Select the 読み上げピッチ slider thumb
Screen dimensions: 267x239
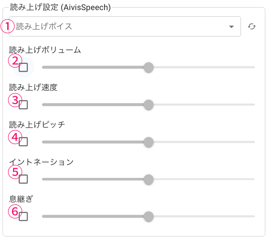click(148, 142)
